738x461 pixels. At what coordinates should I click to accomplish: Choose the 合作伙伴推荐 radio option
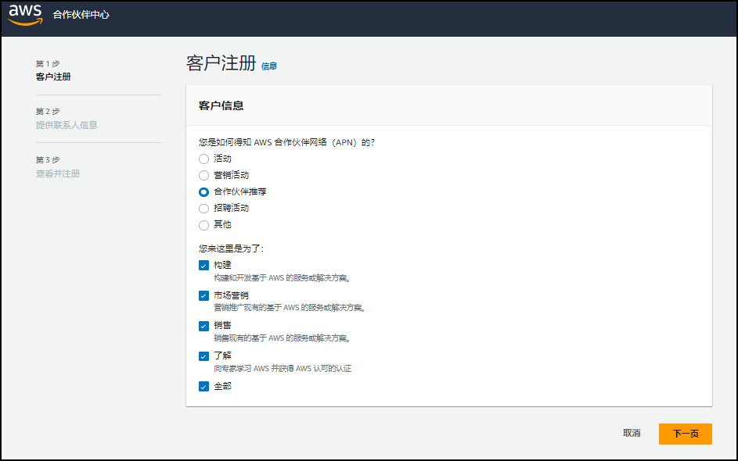tap(203, 191)
